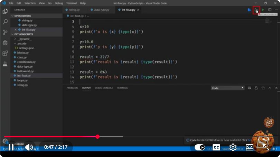Open the Edit menu

click(19, 3)
